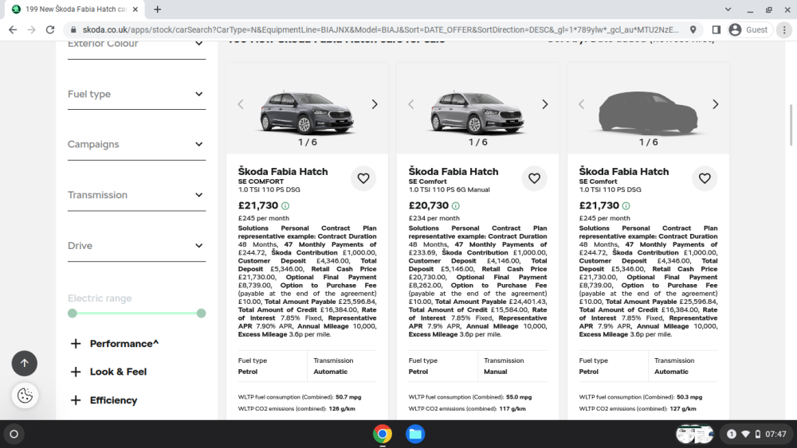
Task: Click the Manual transmission value
Action: click(496, 372)
